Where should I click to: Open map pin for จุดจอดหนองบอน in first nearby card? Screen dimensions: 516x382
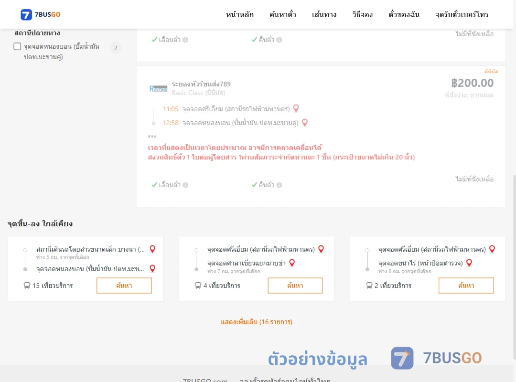pos(152,268)
